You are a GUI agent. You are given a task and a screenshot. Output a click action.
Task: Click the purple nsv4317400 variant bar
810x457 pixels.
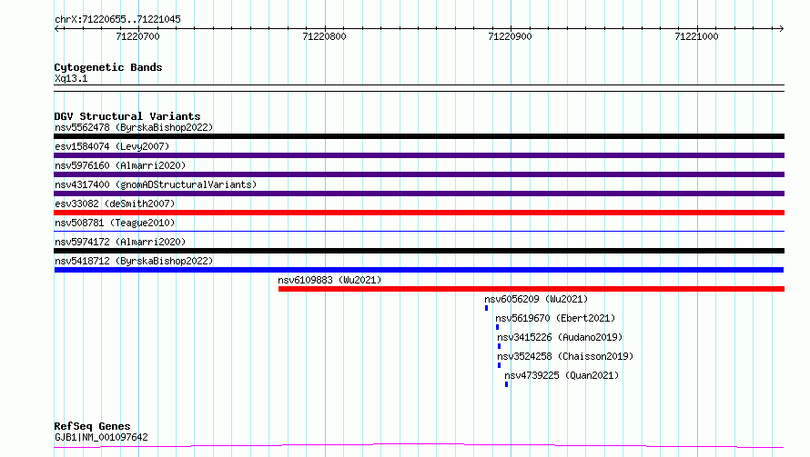point(419,194)
